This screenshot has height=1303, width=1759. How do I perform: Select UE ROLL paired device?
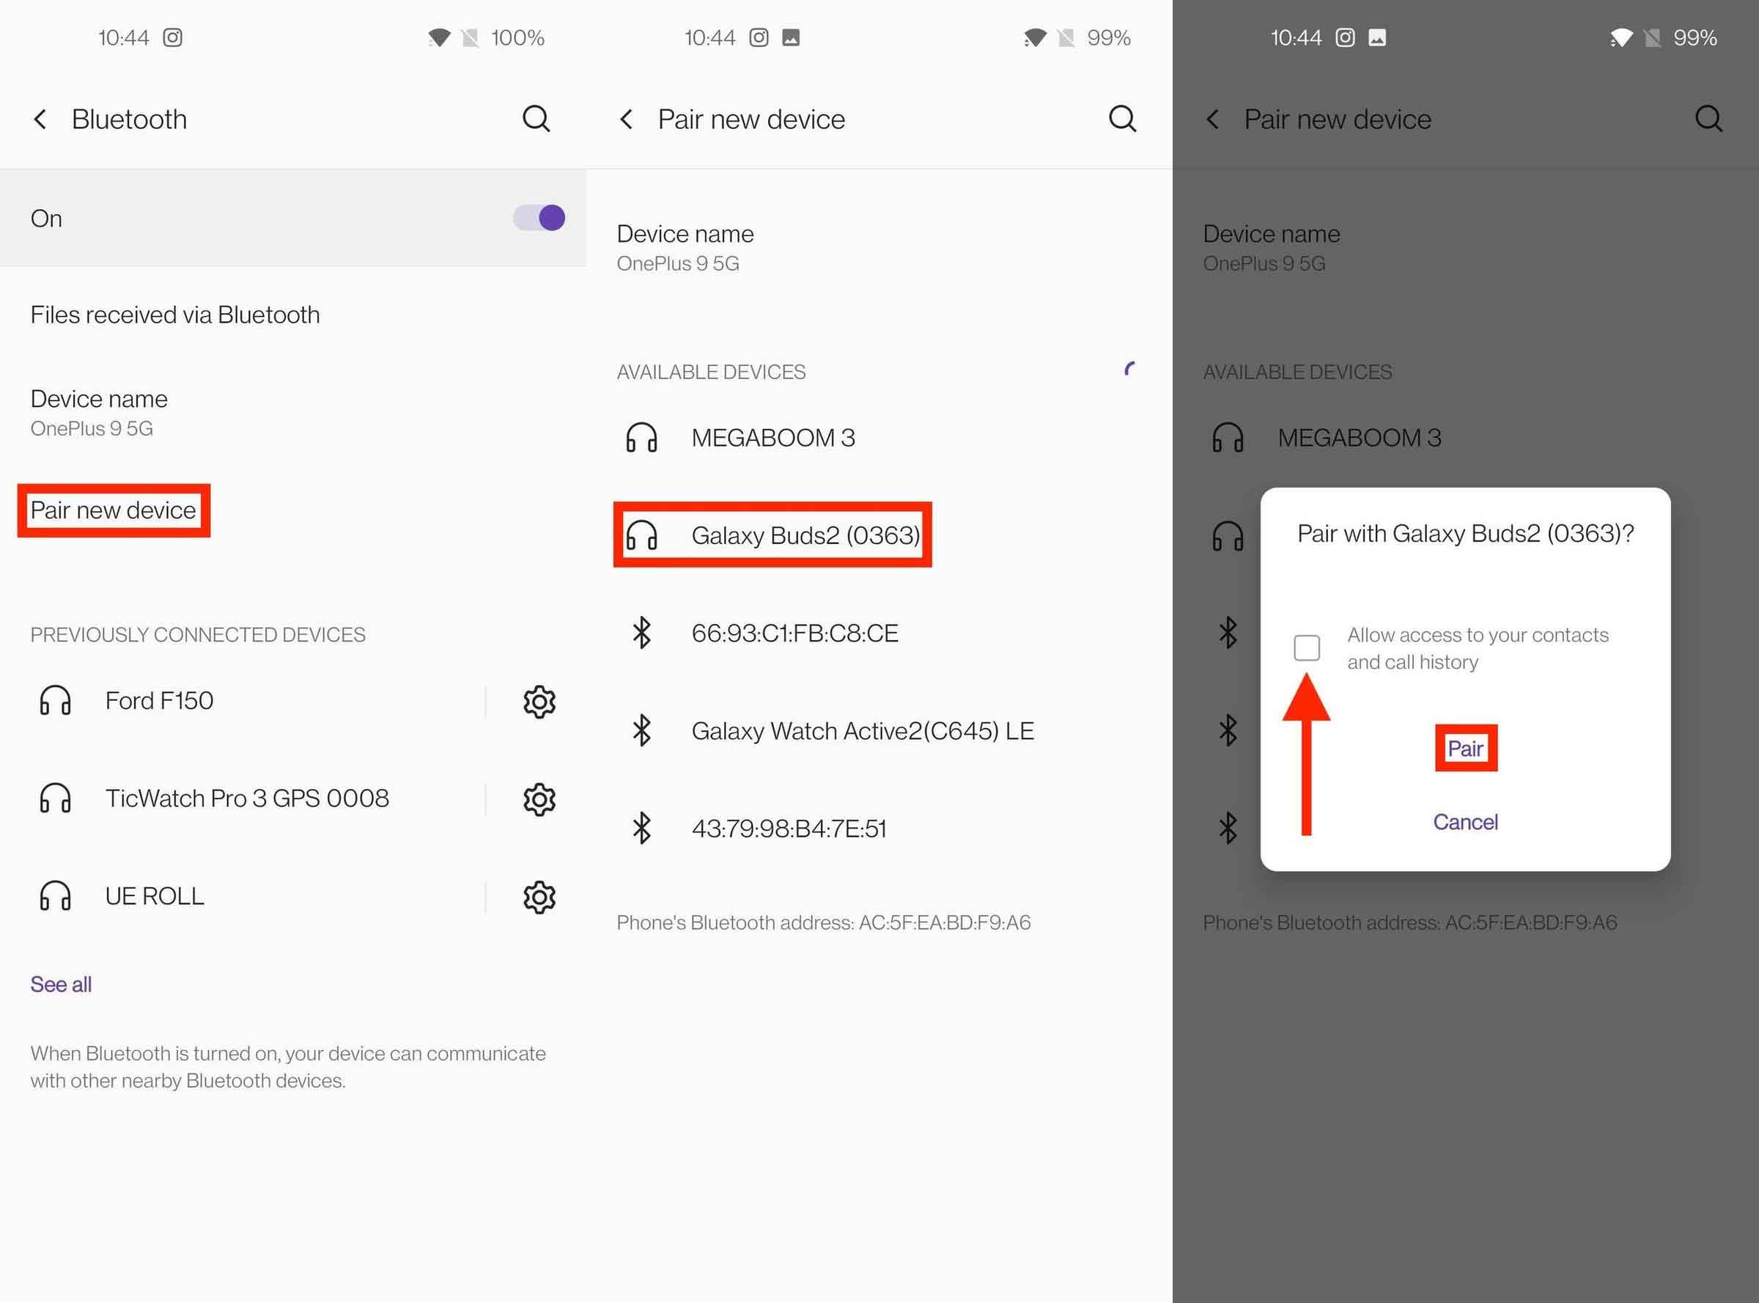point(155,896)
